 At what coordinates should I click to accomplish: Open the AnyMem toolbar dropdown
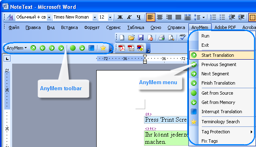click(x=17, y=48)
